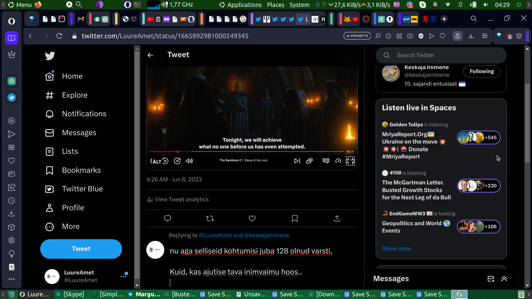Go to Twitter Home

tap(64, 76)
